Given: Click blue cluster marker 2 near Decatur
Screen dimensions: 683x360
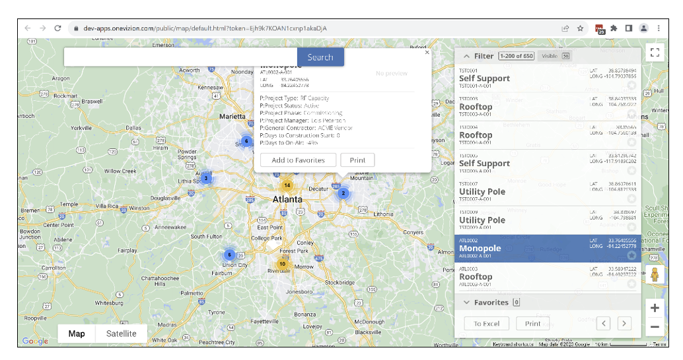Looking at the screenshot, I should click(343, 193).
